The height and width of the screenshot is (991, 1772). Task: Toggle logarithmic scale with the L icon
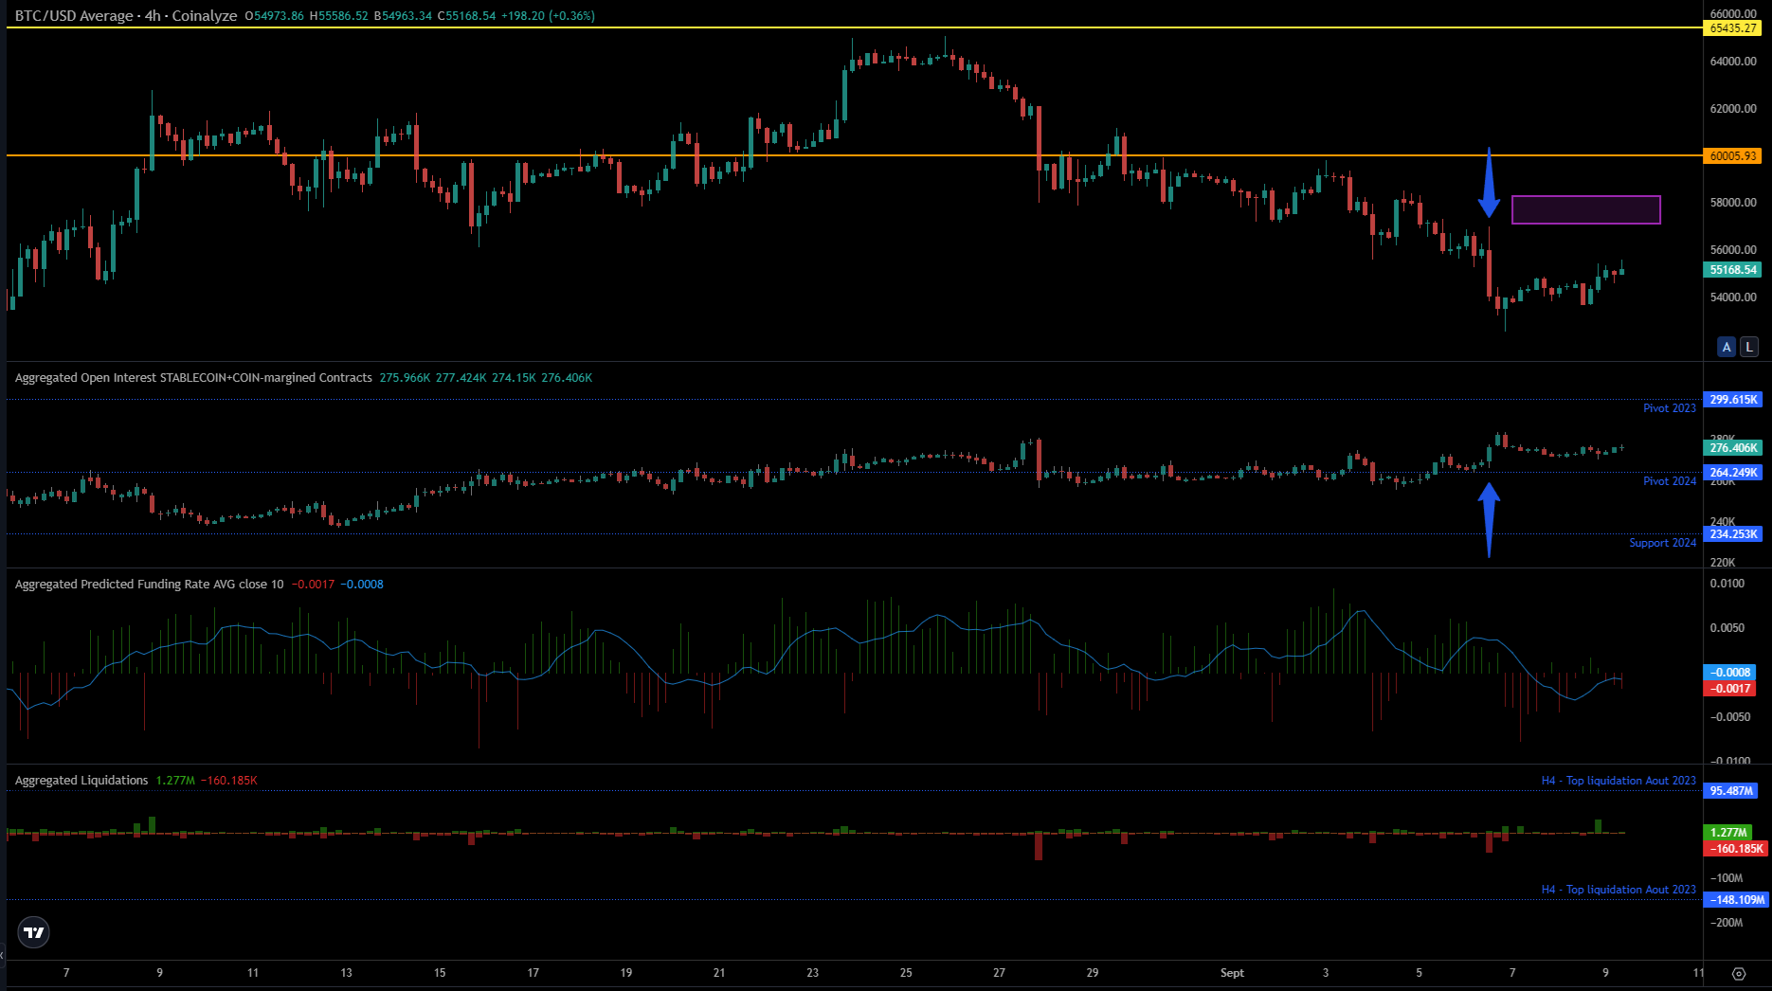tap(1748, 348)
